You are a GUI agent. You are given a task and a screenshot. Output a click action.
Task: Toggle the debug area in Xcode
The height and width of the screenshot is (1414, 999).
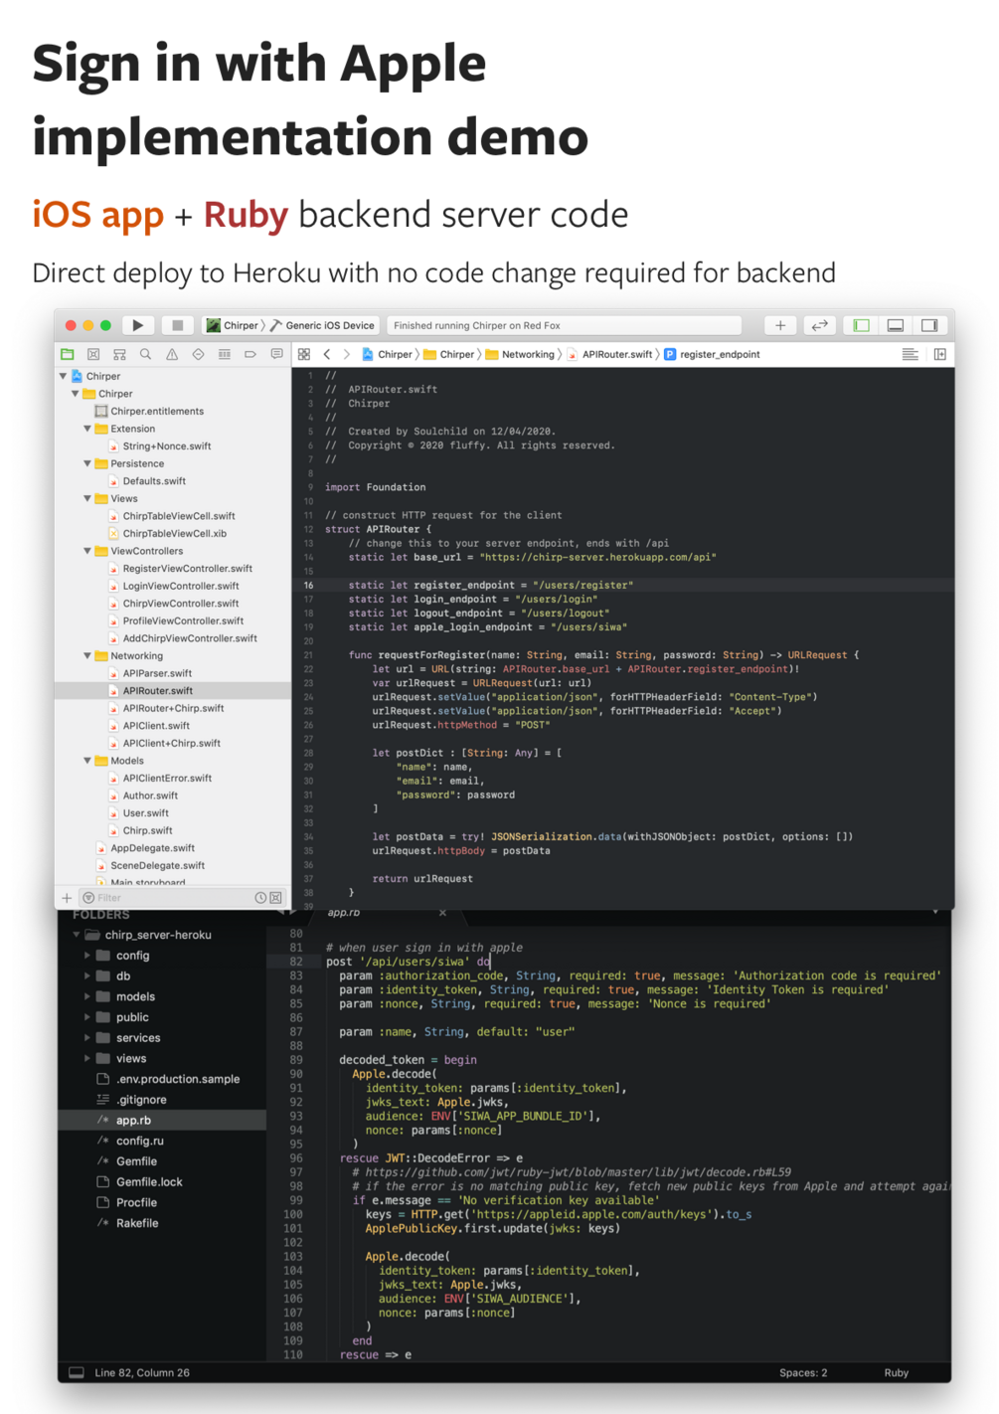pos(896,325)
